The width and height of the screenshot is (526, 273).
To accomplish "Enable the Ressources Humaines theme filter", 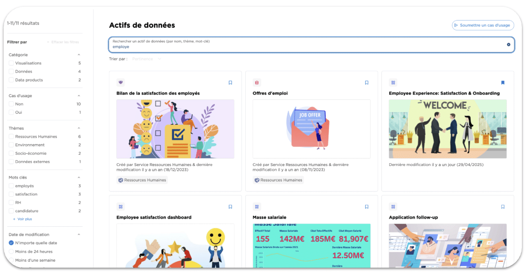I will point(11,137).
